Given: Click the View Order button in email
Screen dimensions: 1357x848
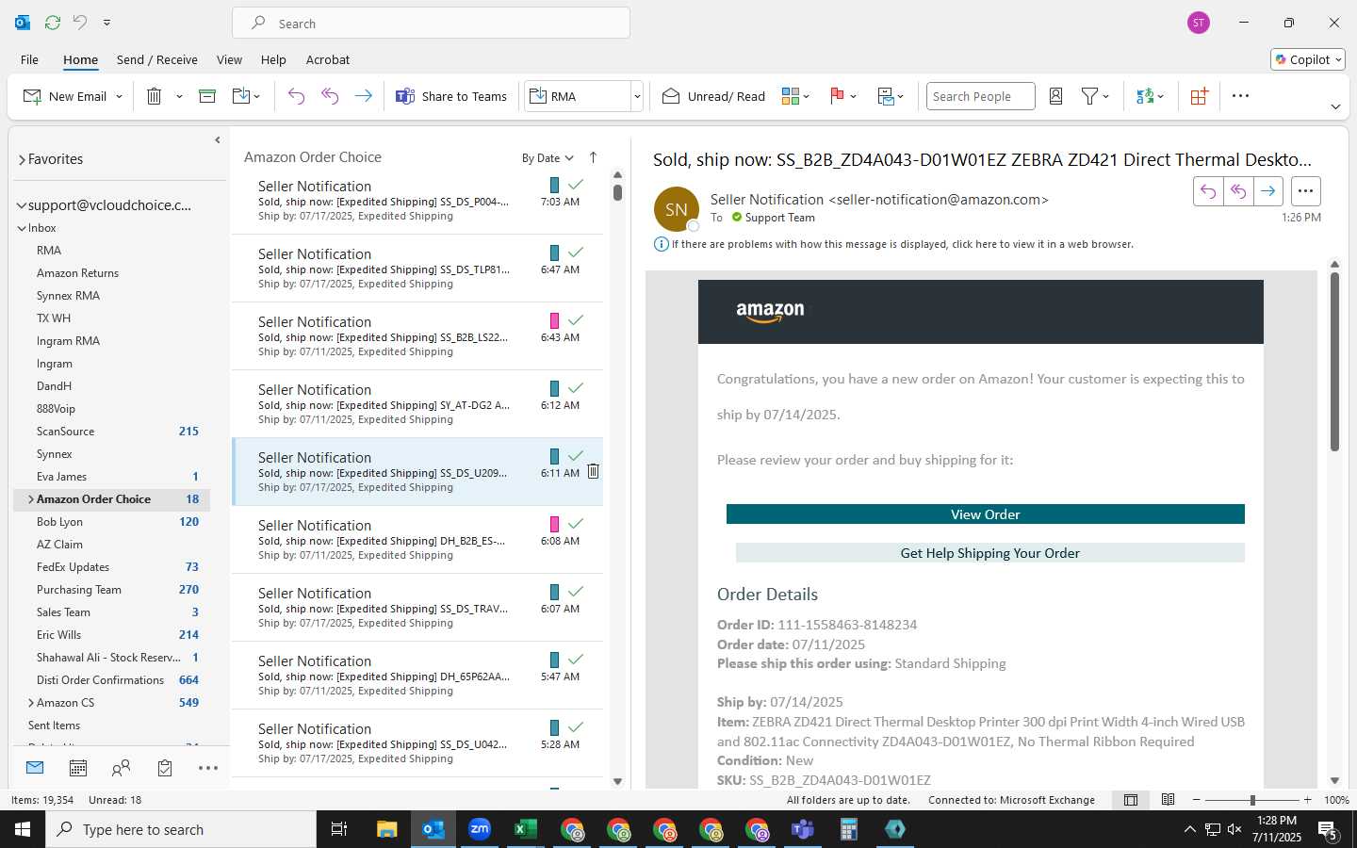Looking at the screenshot, I should [985, 514].
